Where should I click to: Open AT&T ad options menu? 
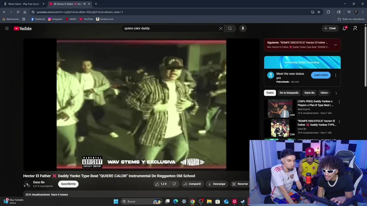click(x=336, y=75)
